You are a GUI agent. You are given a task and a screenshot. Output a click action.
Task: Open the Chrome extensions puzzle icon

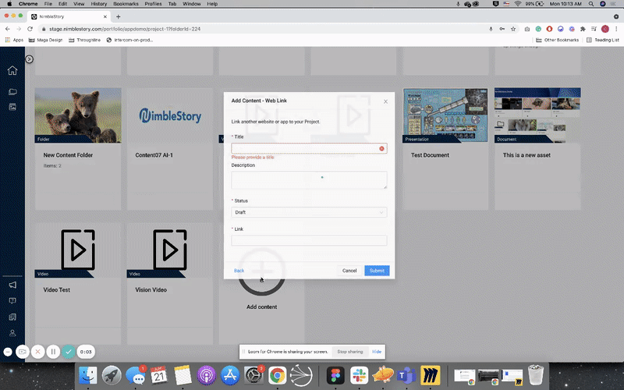pos(583,29)
